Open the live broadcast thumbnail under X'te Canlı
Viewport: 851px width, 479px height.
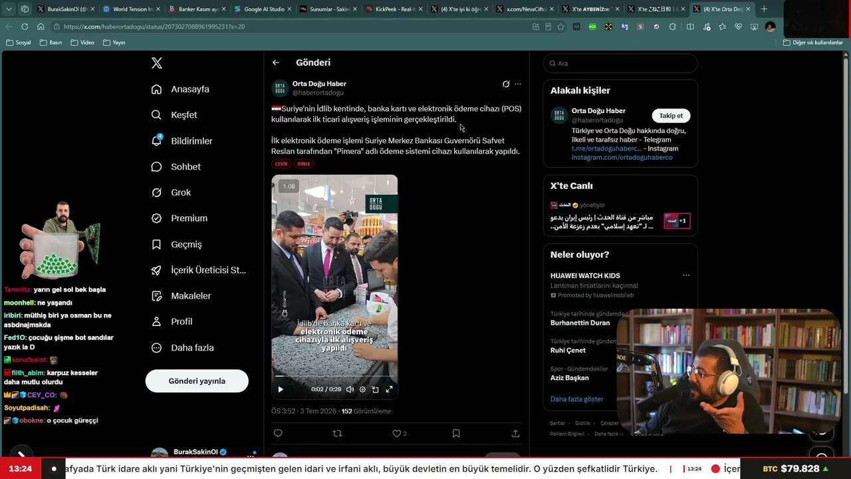[677, 221]
